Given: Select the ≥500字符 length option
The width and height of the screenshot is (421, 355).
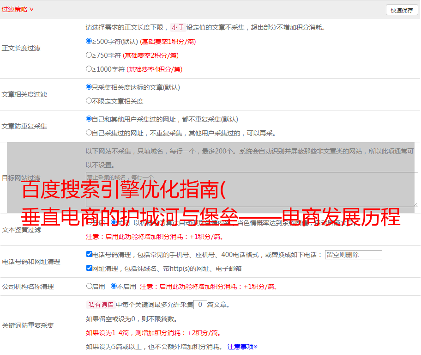Looking at the screenshot, I should pyautogui.click(x=89, y=41).
